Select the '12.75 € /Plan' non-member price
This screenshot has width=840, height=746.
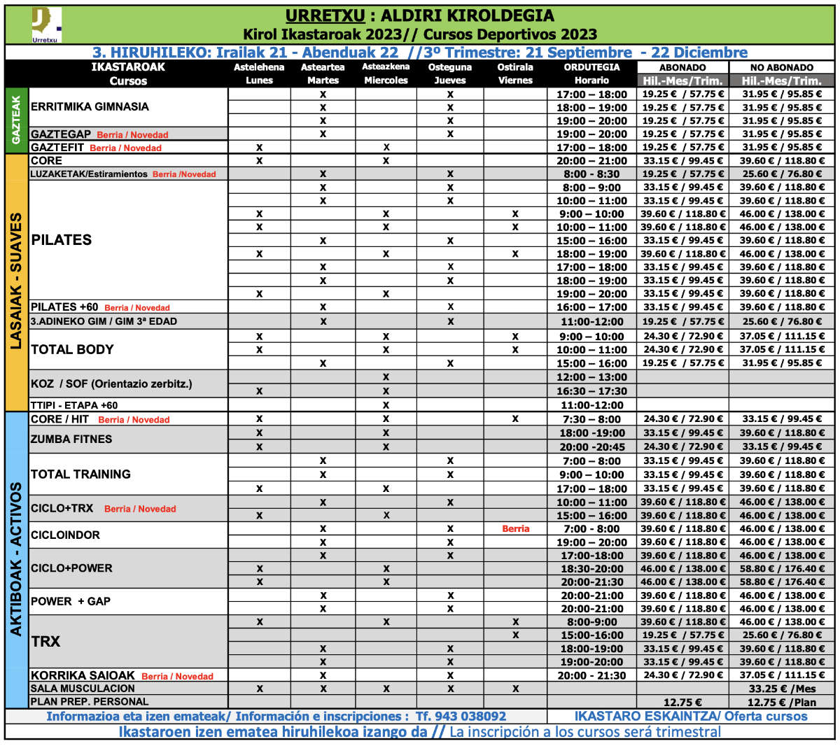pyautogui.click(x=782, y=702)
